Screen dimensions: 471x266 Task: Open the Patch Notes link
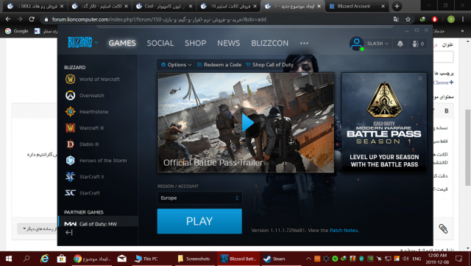pos(344,230)
